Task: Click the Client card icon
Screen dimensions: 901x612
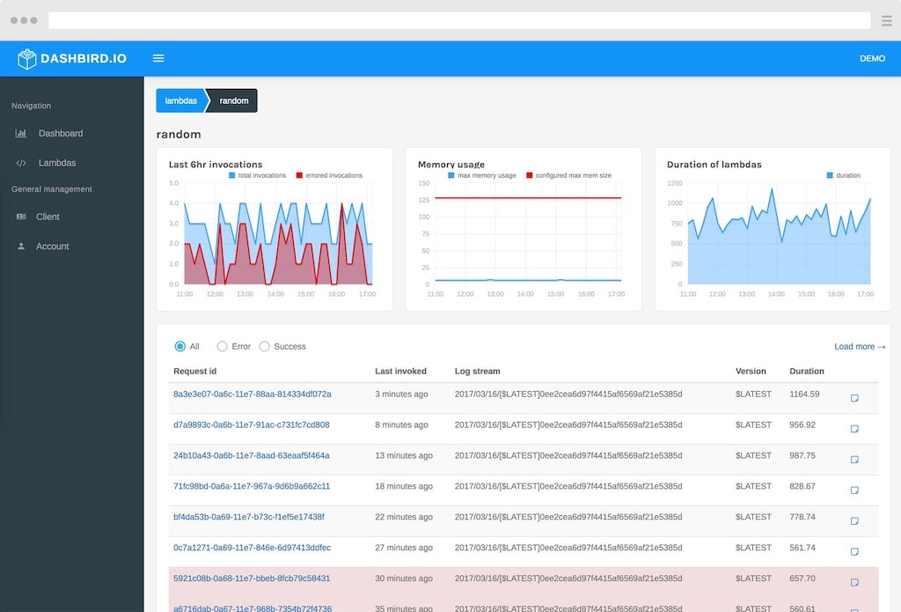Action: [21, 217]
